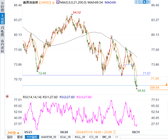Screen dimensions: 168x139
Task: Click the chart shrink-left axis icon
Action: click(x=141, y=2)
